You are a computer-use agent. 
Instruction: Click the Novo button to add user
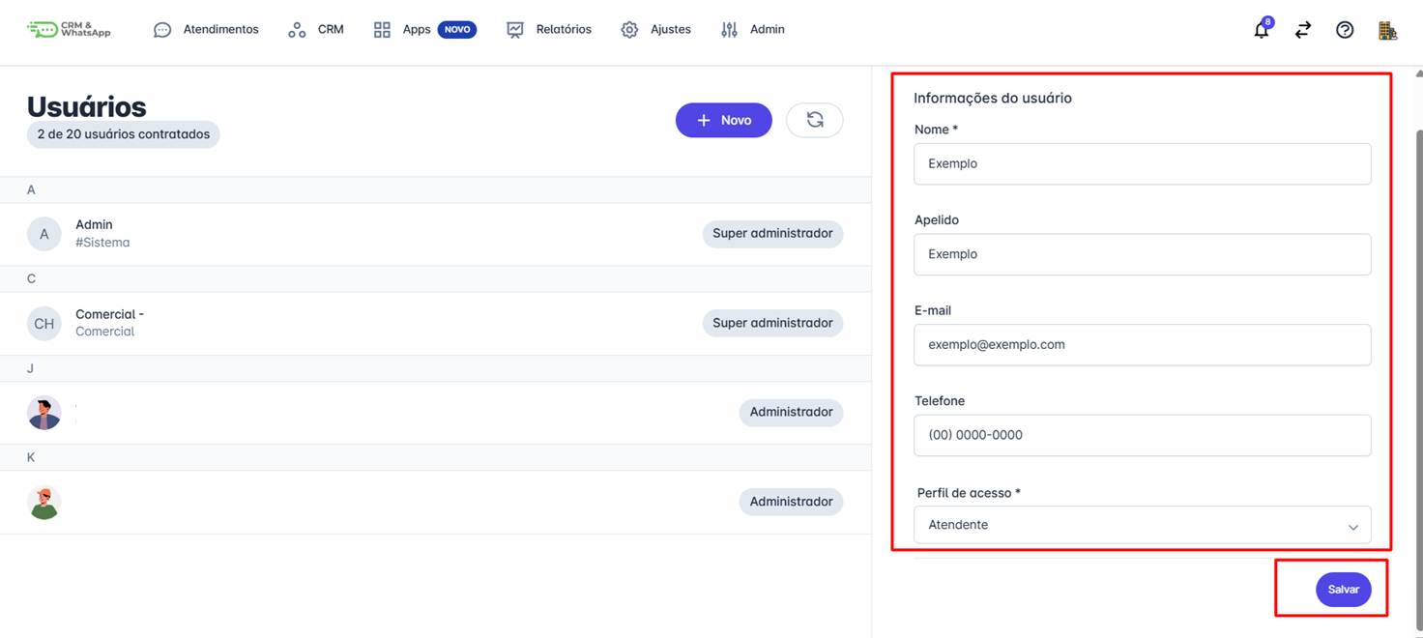tap(723, 120)
